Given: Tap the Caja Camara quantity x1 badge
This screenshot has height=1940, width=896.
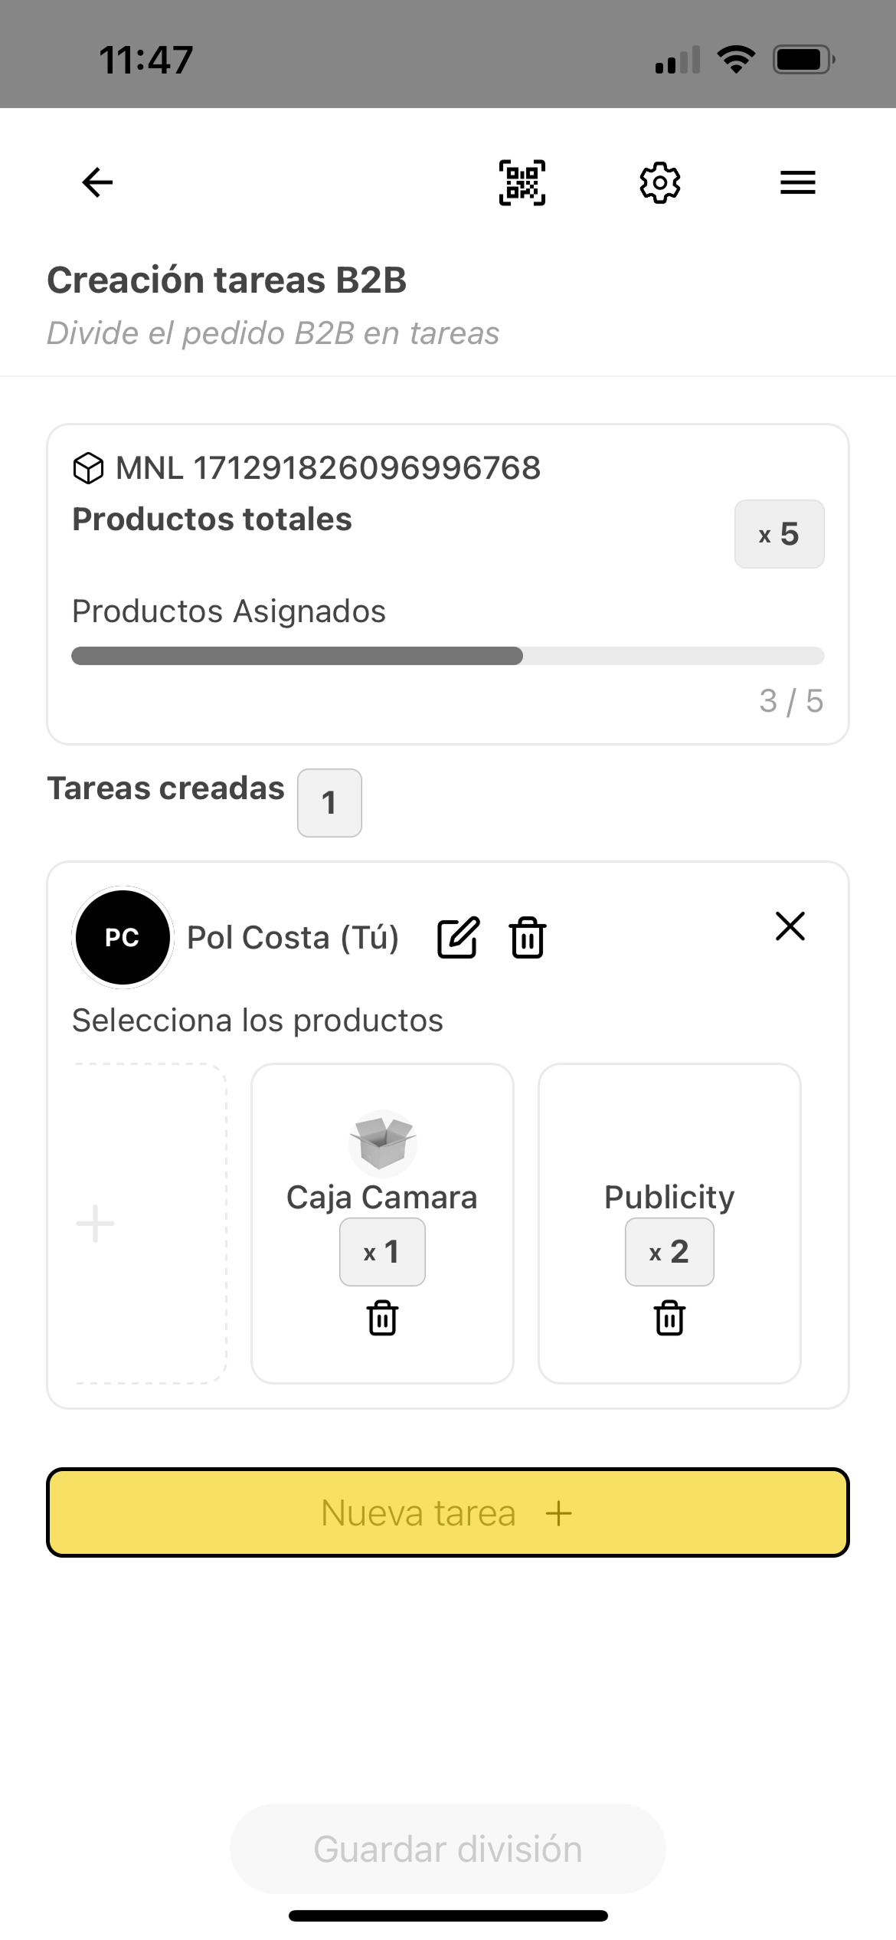Looking at the screenshot, I should pyautogui.click(x=382, y=1252).
